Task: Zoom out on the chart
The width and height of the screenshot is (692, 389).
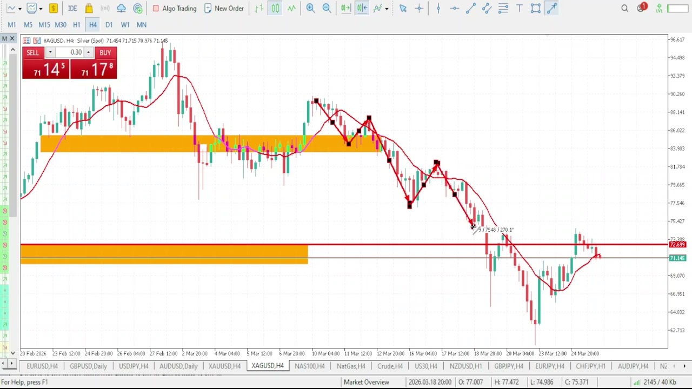Action: pyautogui.click(x=327, y=8)
